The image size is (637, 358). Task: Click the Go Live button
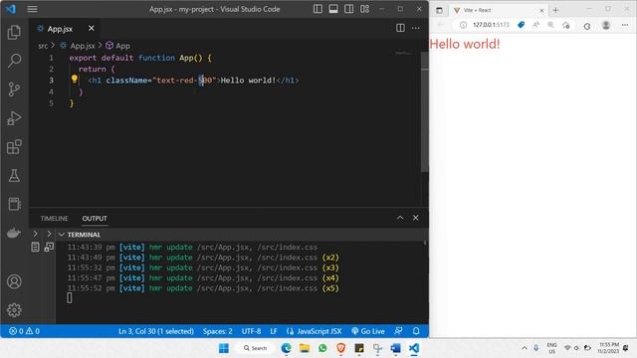(368, 331)
